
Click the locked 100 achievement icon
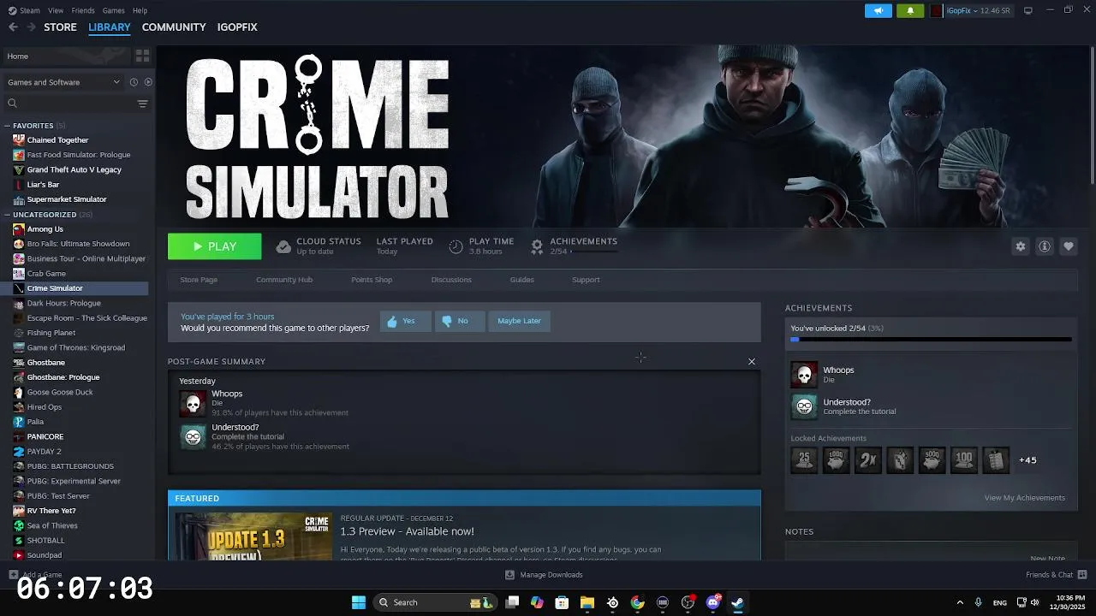[964, 460]
